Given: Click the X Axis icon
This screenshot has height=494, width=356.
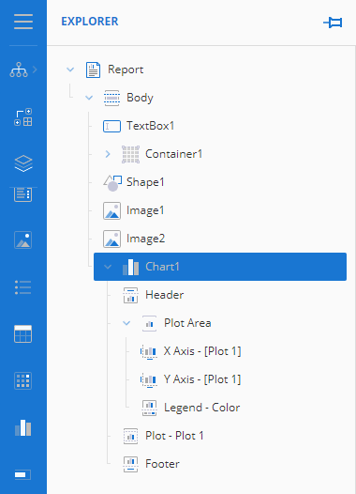Looking at the screenshot, I should point(149,351).
